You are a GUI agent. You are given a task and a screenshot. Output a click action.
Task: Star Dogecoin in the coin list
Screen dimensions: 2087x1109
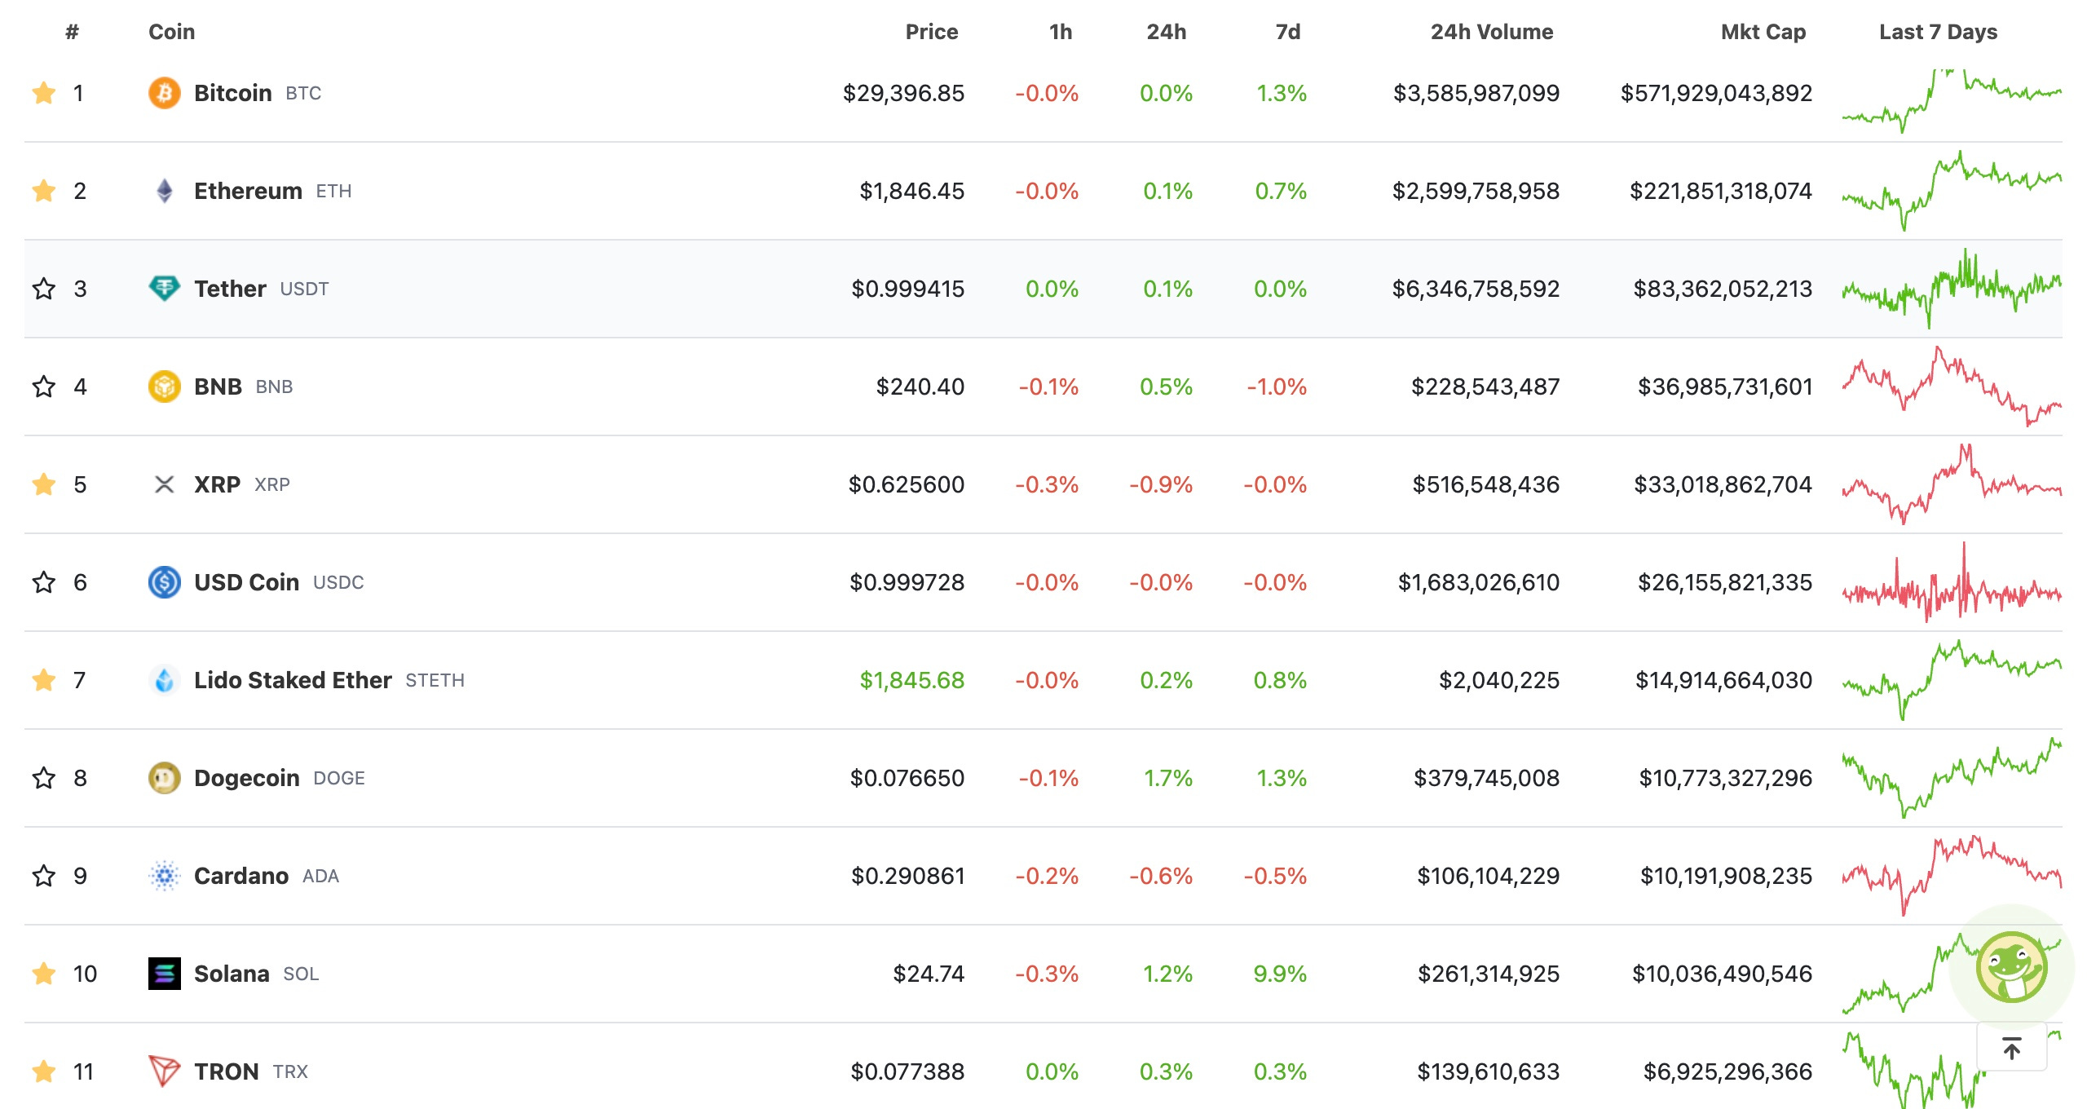tap(44, 778)
